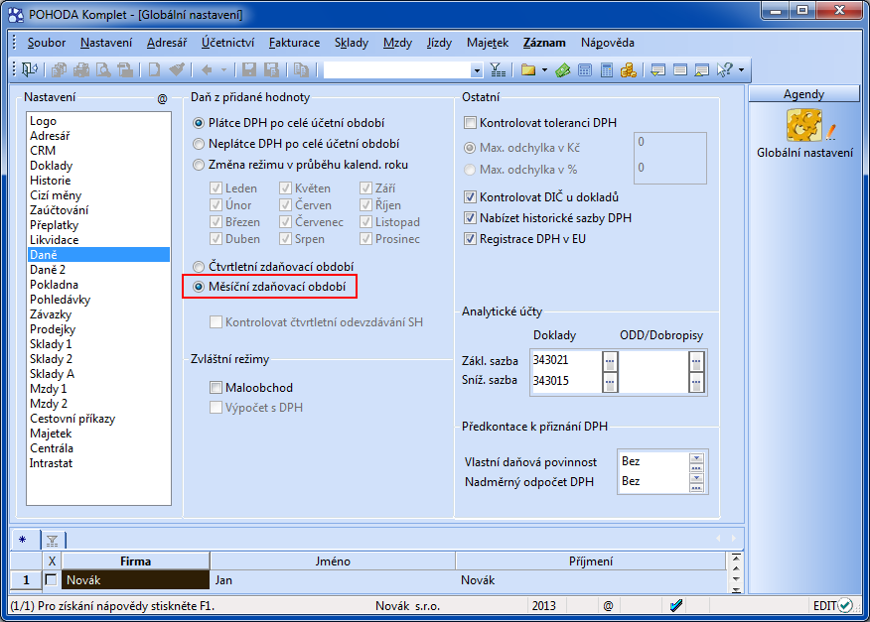Screen dimensions: 870x622
Task: Open the Soubor menu
Action: 47,43
